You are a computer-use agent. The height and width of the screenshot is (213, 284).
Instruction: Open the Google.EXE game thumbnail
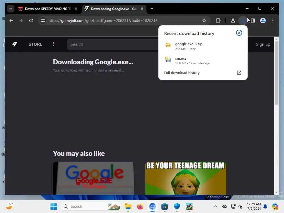[93, 178]
